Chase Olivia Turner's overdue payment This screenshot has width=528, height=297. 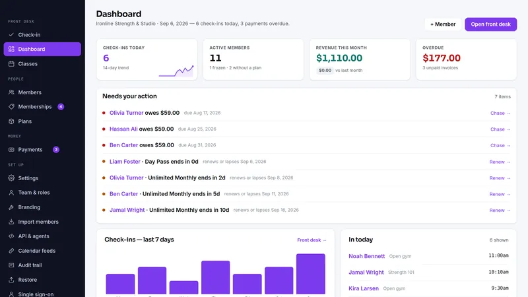[x=500, y=113]
